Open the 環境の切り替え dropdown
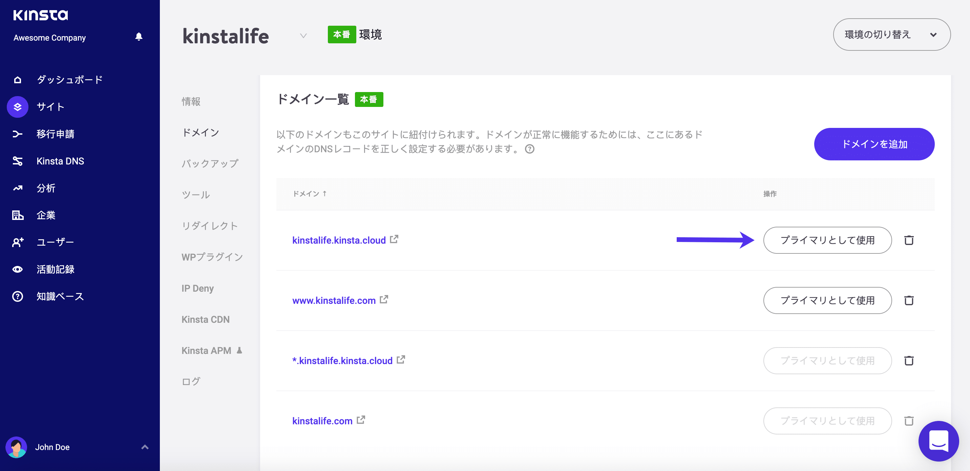Screen dimensions: 970x471 pos(892,35)
